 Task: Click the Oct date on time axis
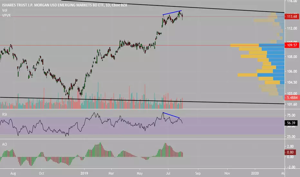tap(41, 173)
